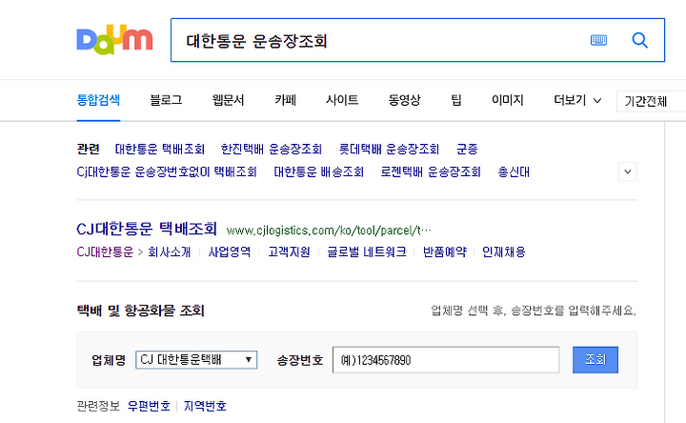Open the 우편번호 related info link

(149, 407)
